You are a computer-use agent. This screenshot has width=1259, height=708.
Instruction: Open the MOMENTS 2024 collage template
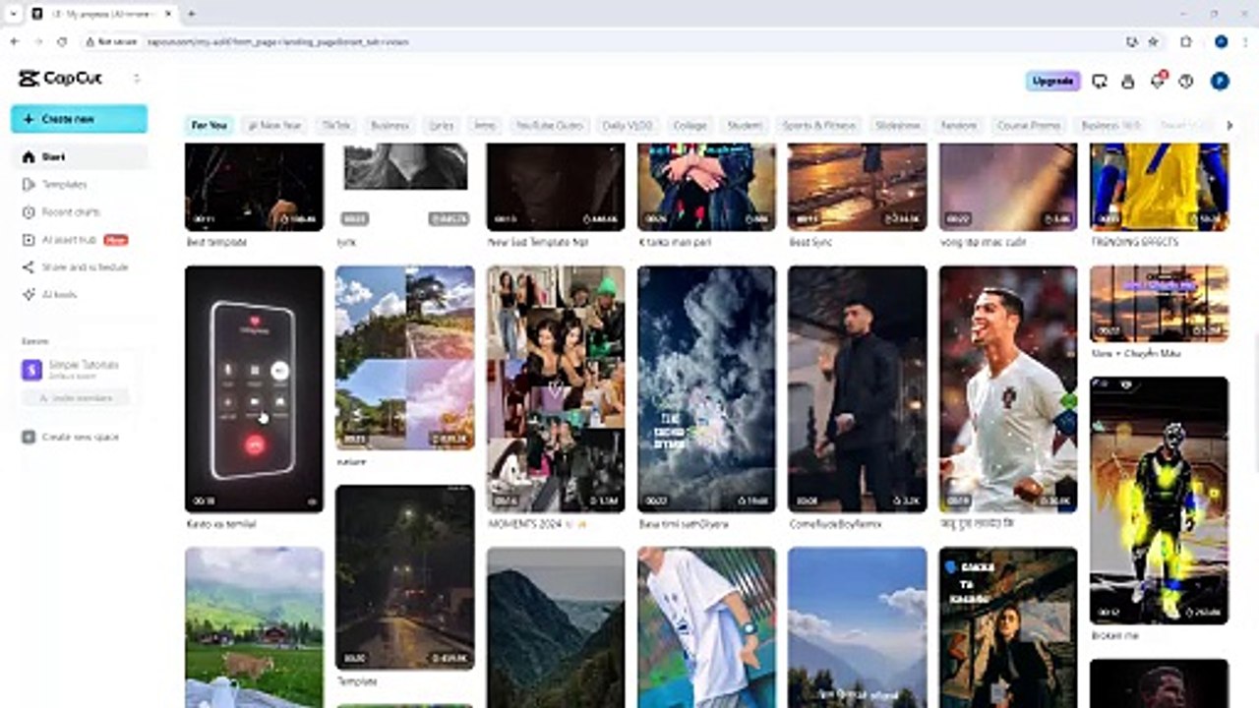pos(556,388)
